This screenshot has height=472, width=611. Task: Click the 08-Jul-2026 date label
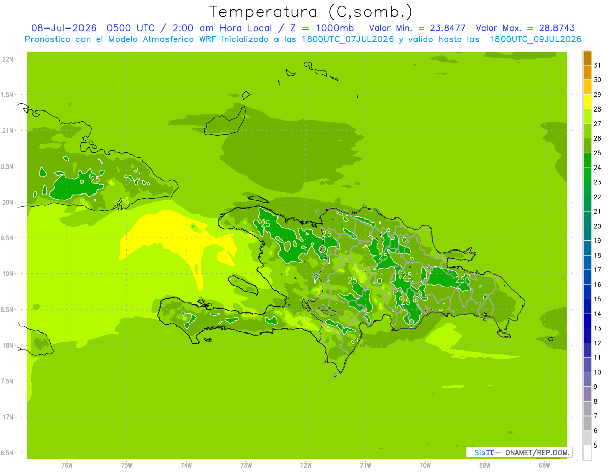[64, 28]
